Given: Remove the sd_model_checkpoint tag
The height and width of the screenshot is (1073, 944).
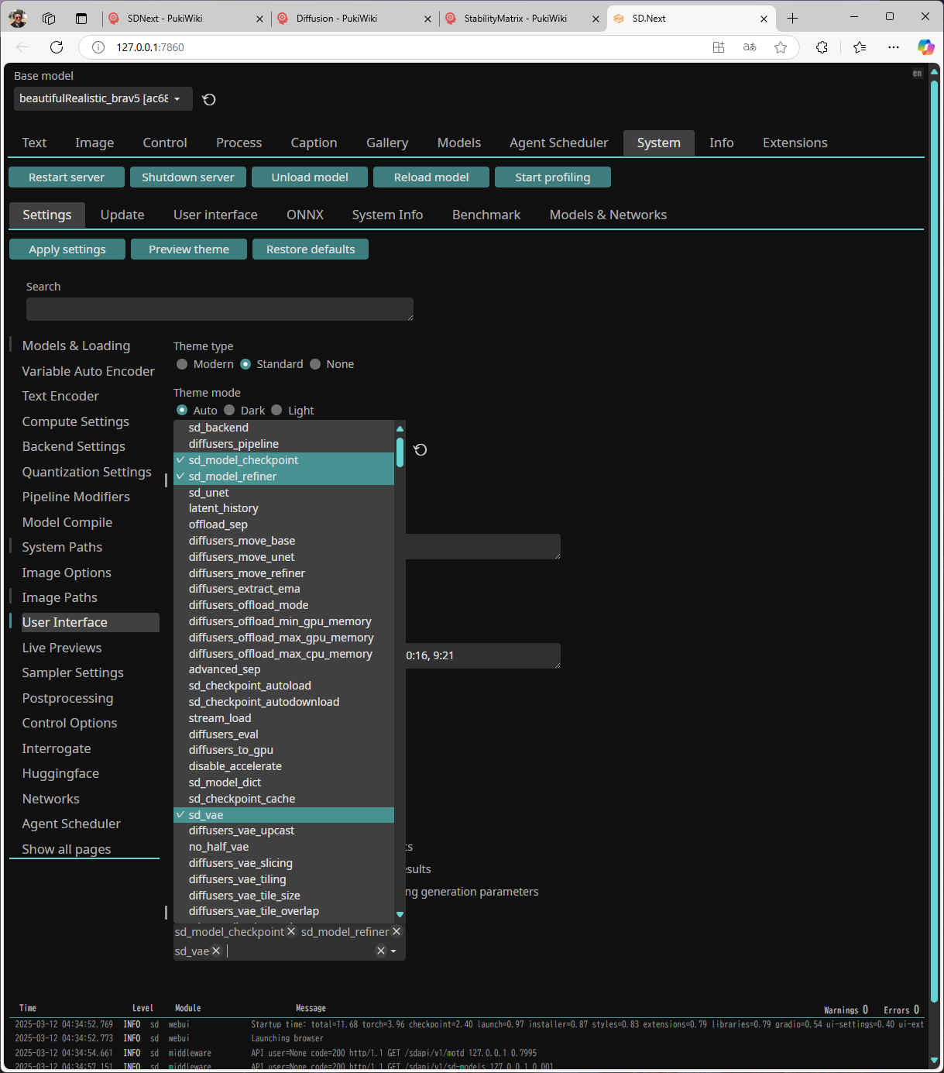Looking at the screenshot, I should [291, 931].
